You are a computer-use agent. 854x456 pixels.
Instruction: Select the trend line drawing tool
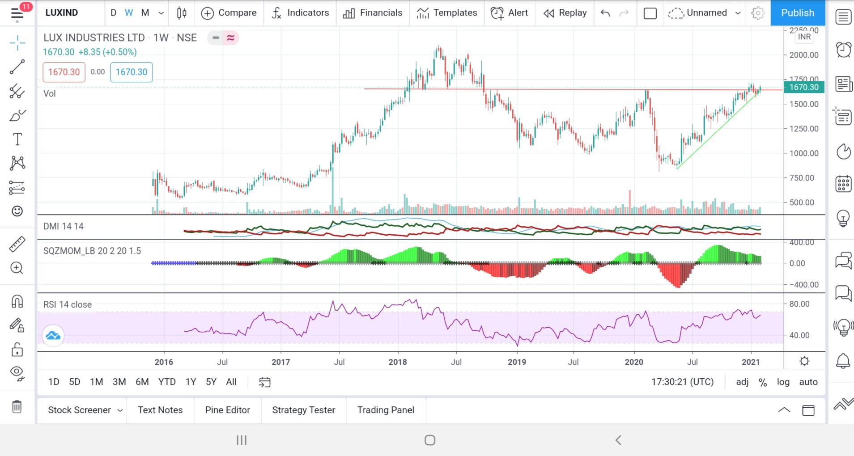(17, 67)
